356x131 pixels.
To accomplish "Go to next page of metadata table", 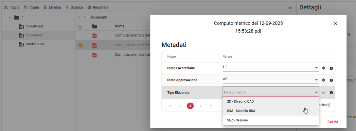I will pyautogui.click(x=201, y=106).
